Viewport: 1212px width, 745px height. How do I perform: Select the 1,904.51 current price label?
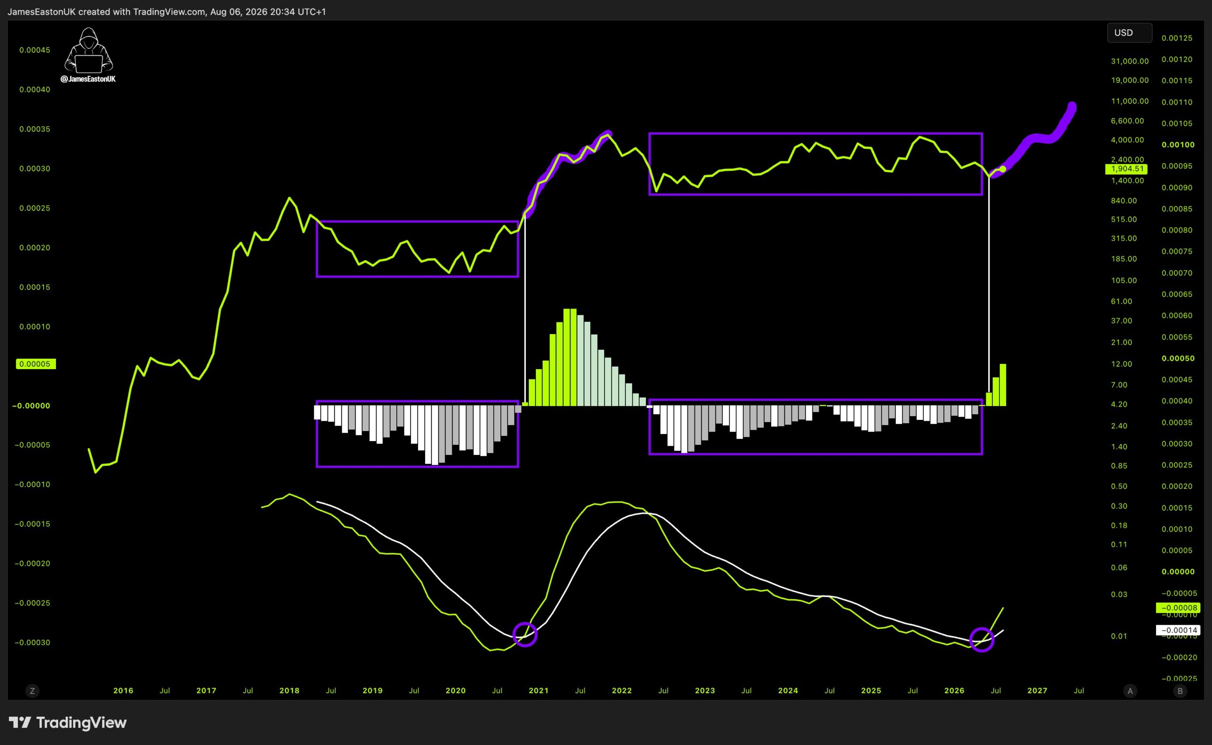(x=1126, y=169)
